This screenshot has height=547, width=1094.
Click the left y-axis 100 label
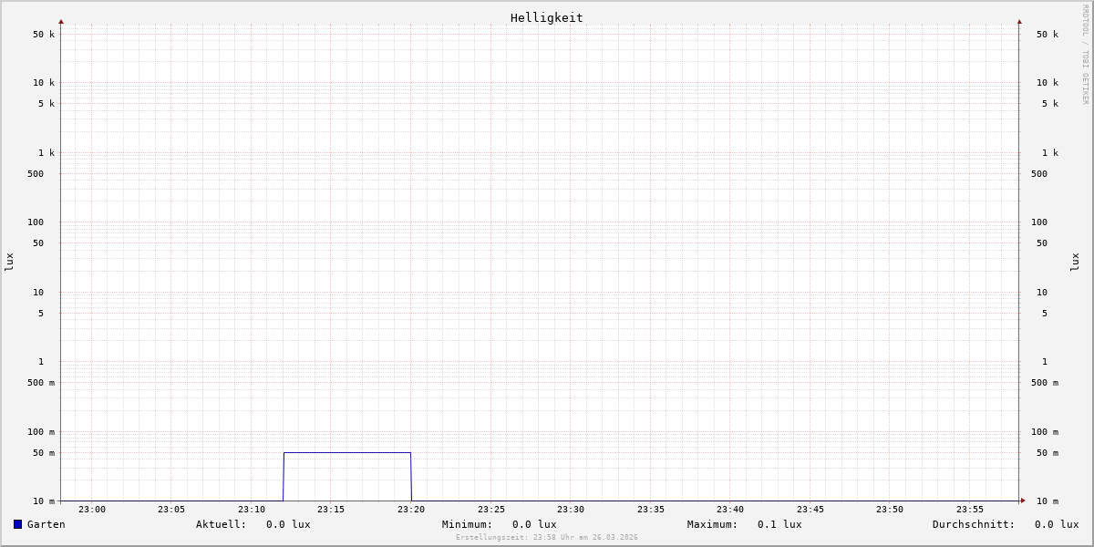point(36,222)
